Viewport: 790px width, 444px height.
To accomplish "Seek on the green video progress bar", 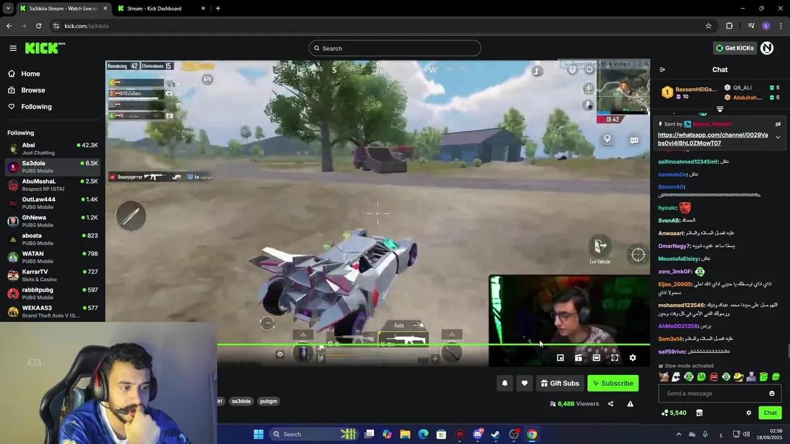I will click(433, 344).
